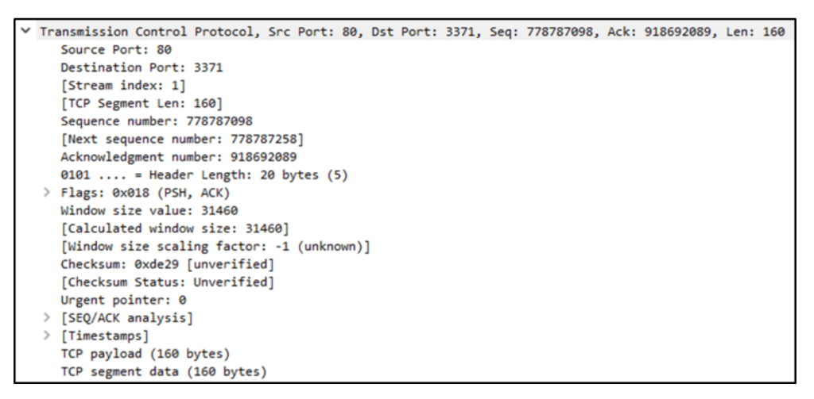Expand the Timestamps section
814x399 pixels.
coord(48,336)
